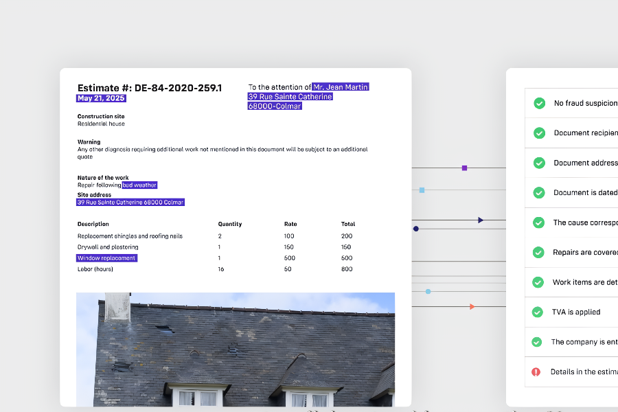Click the orange triangle connector marker
The width and height of the screenshot is (618, 412).
click(472, 306)
